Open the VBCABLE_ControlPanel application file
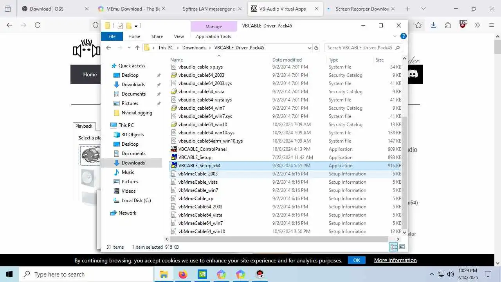Image resolution: width=501 pixels, height=282 pixels. point(202,149)
